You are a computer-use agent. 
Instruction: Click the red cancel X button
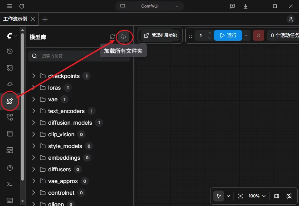259,35
